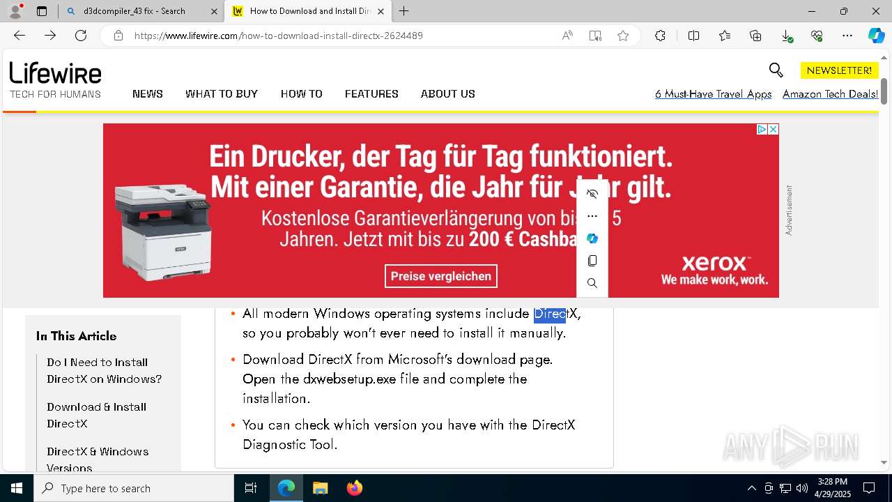The height and width of the screenshot is (502, 892).
Task: Open the Copilot sidebar
Action: [876, 36]
